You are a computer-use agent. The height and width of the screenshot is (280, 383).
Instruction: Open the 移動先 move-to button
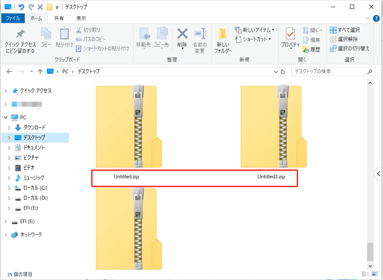point(144,38)
